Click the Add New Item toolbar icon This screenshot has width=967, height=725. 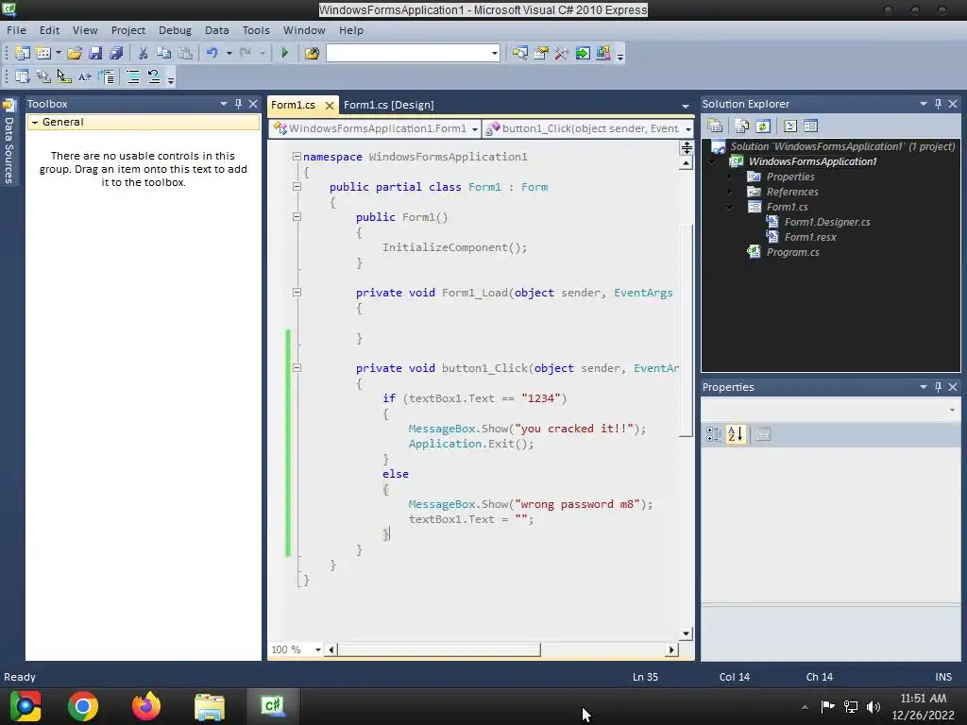(x=43, y=53)
